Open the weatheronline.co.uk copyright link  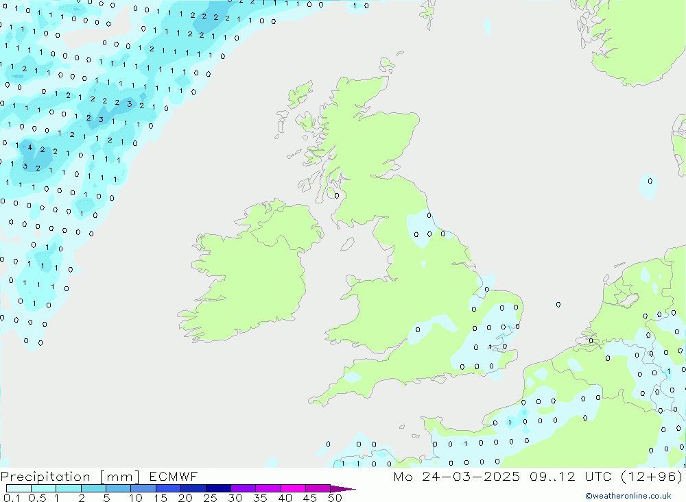tap(628, 496)
